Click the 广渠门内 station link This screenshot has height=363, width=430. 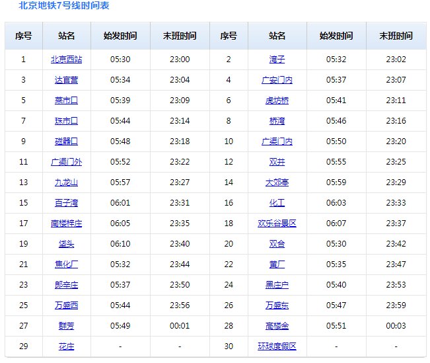tap(277, 141)
